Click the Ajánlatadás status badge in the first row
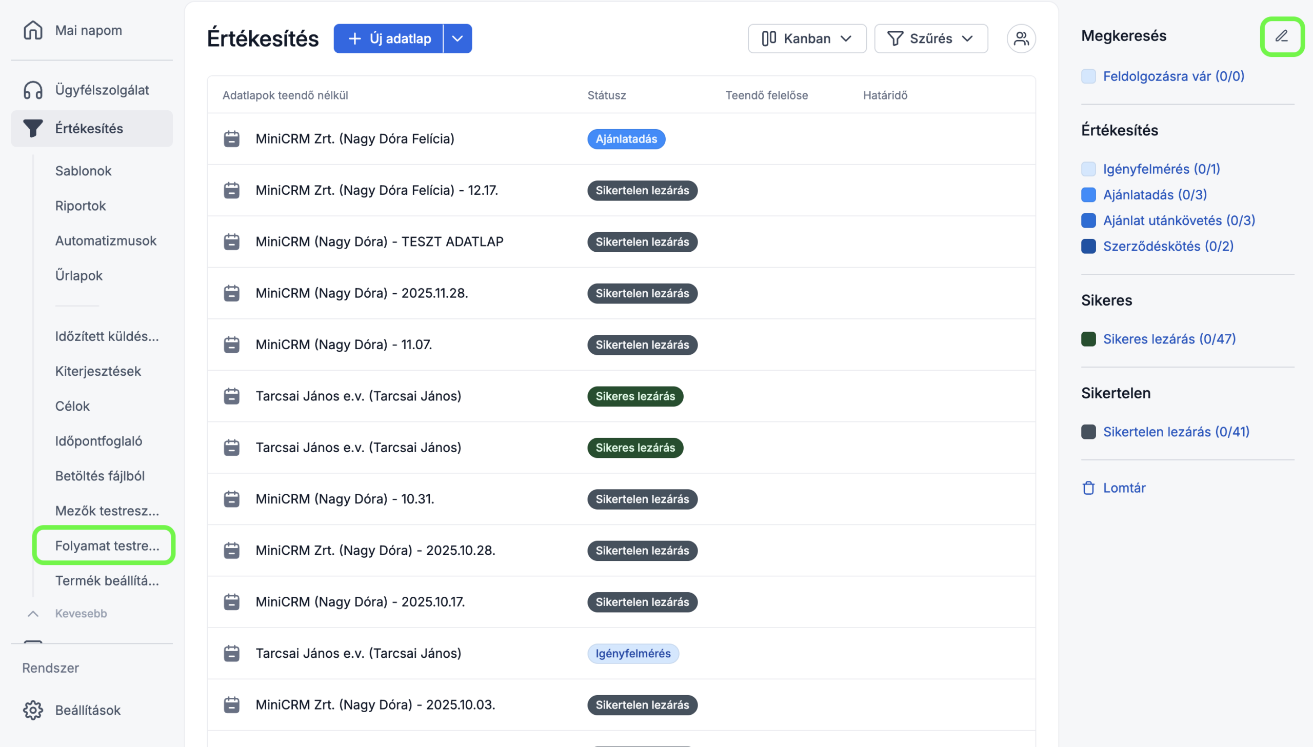1313x747 pixels. point(625,139)
